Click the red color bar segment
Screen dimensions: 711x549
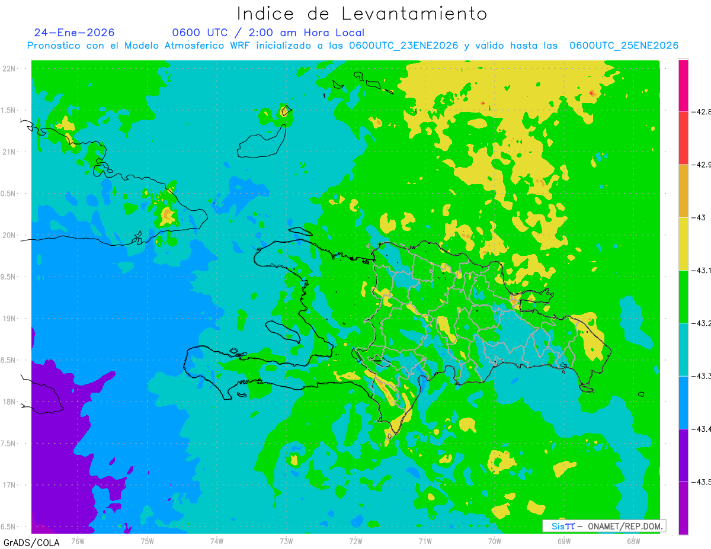[x=683, y=137]
